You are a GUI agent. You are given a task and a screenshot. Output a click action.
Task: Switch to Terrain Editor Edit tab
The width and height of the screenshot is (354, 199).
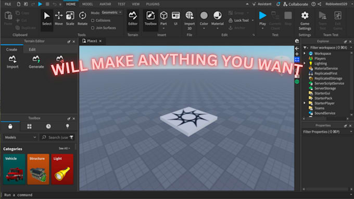pos(32,49)
